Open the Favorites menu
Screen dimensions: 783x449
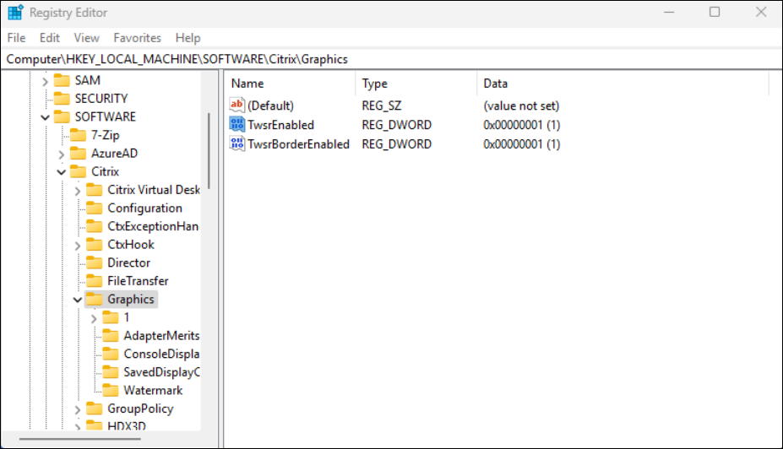(x=137, y=38)
